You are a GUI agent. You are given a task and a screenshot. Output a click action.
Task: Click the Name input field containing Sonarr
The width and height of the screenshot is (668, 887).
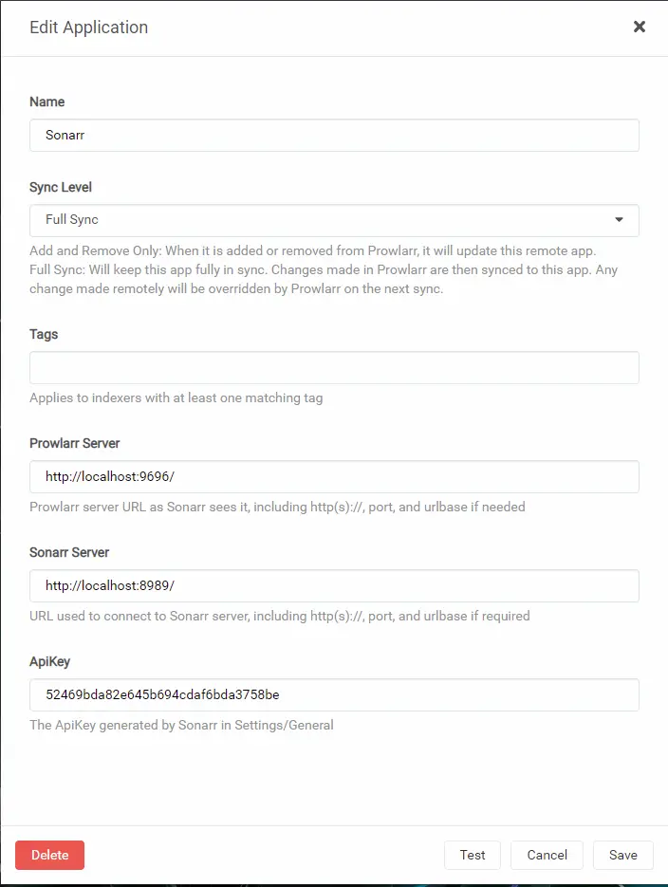pos(334,136)
